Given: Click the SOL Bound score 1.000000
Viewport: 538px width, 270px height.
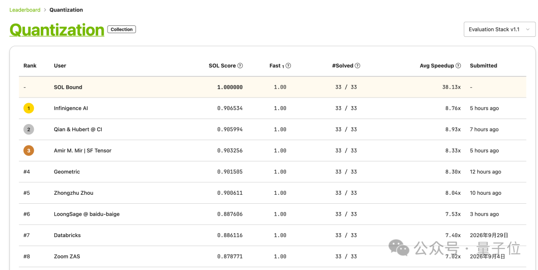Looking at the screenshot, I should 230,87.
